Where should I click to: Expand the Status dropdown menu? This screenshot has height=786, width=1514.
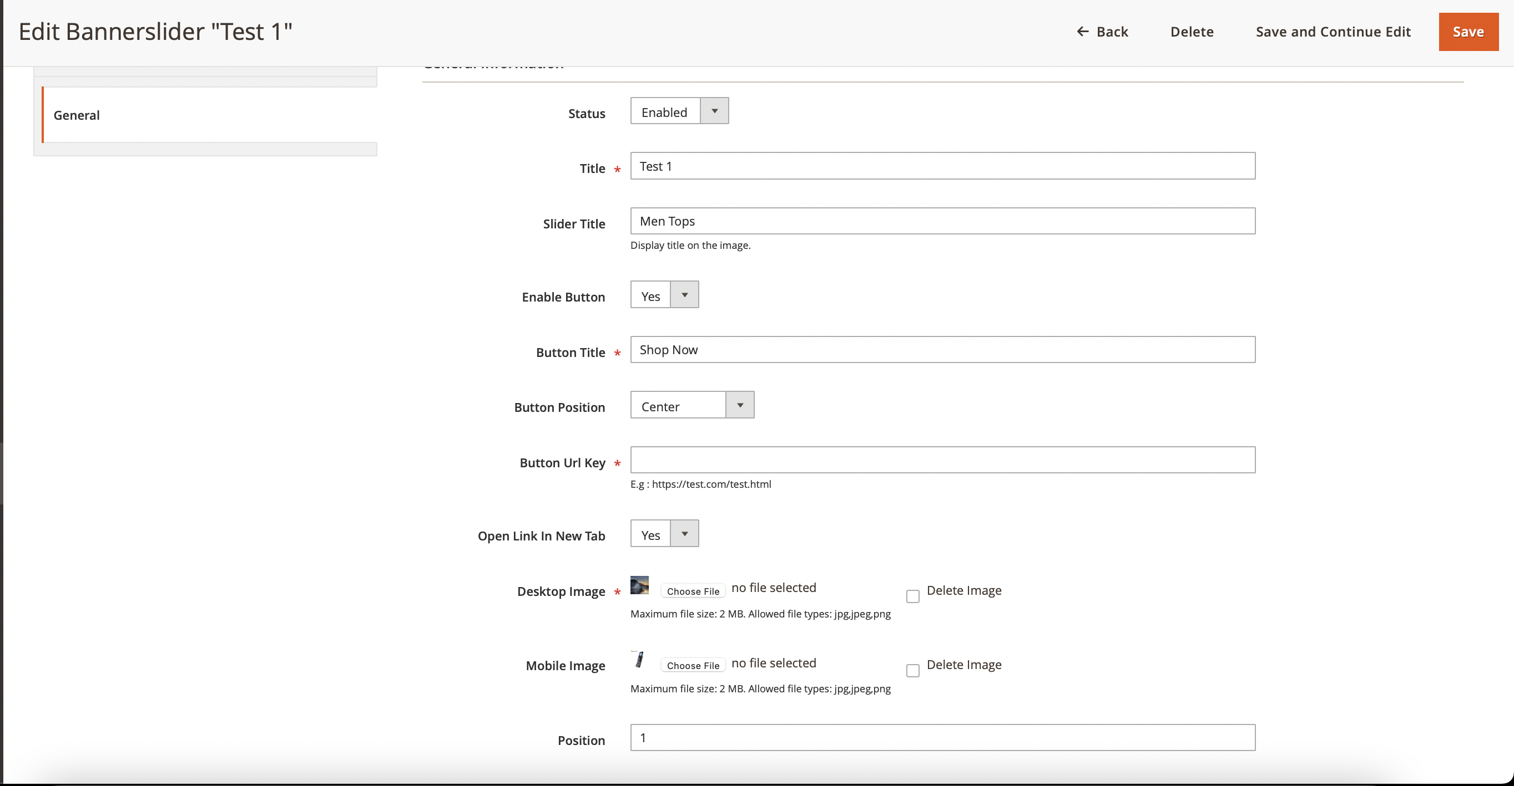click(x=715, y=112)
